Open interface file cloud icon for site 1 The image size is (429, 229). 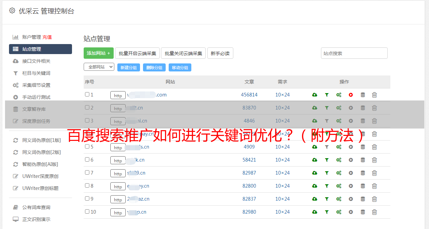click(315, 95)
